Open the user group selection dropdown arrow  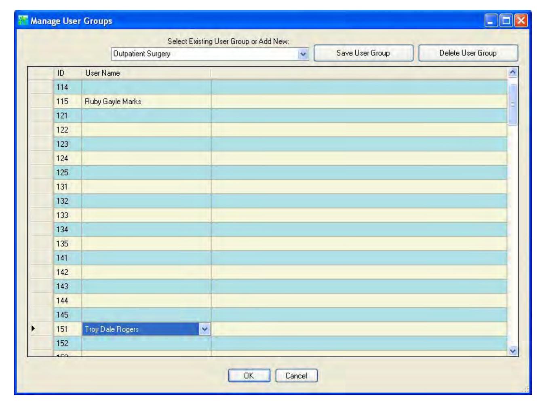pos(303,54)
